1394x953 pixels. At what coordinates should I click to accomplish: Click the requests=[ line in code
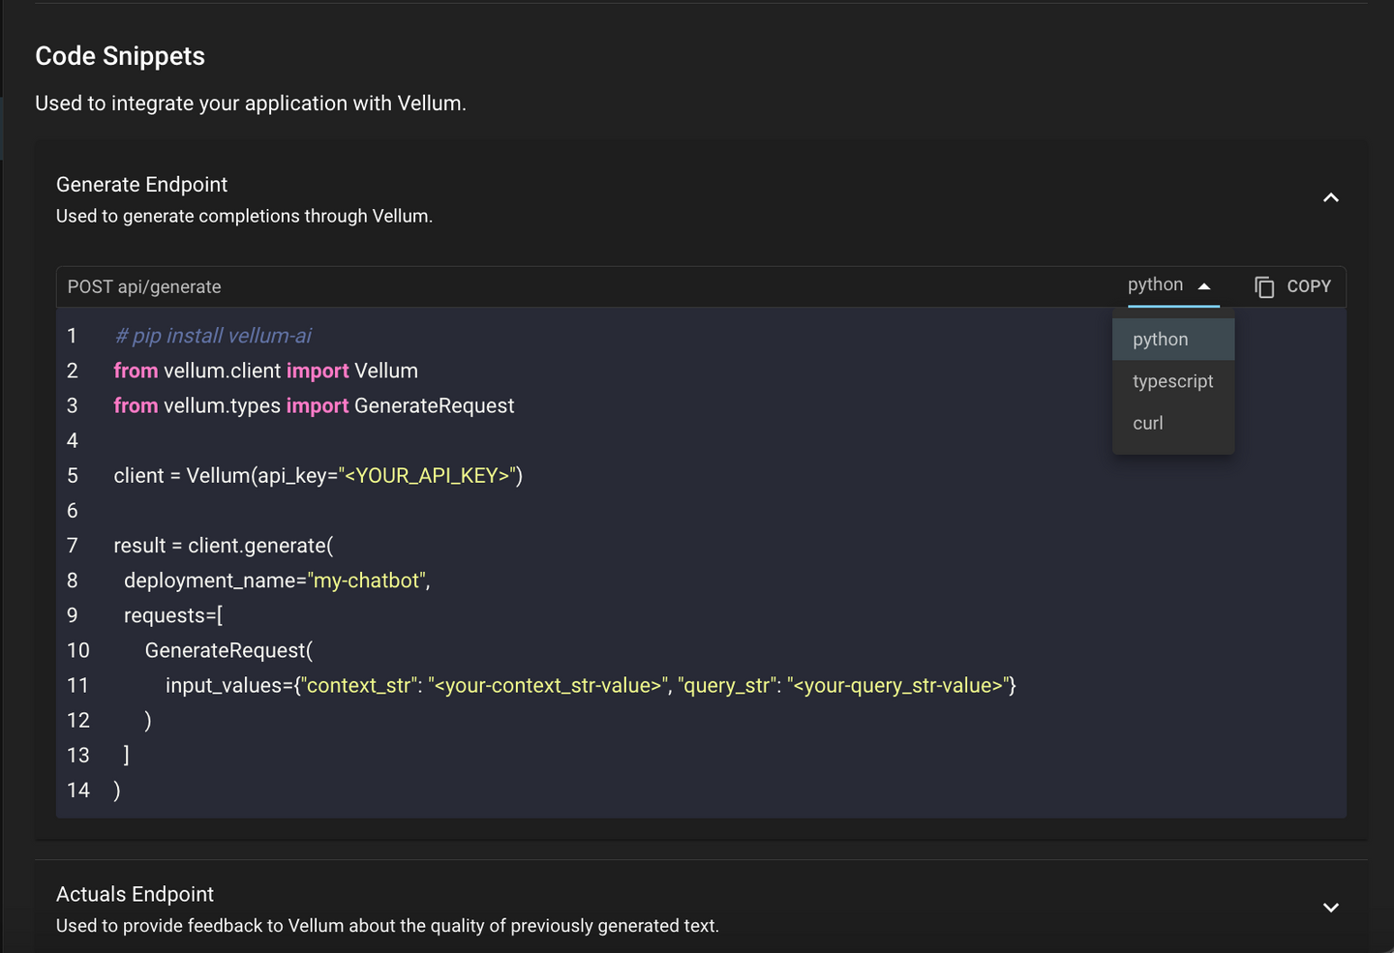click(x=173, y=615)
